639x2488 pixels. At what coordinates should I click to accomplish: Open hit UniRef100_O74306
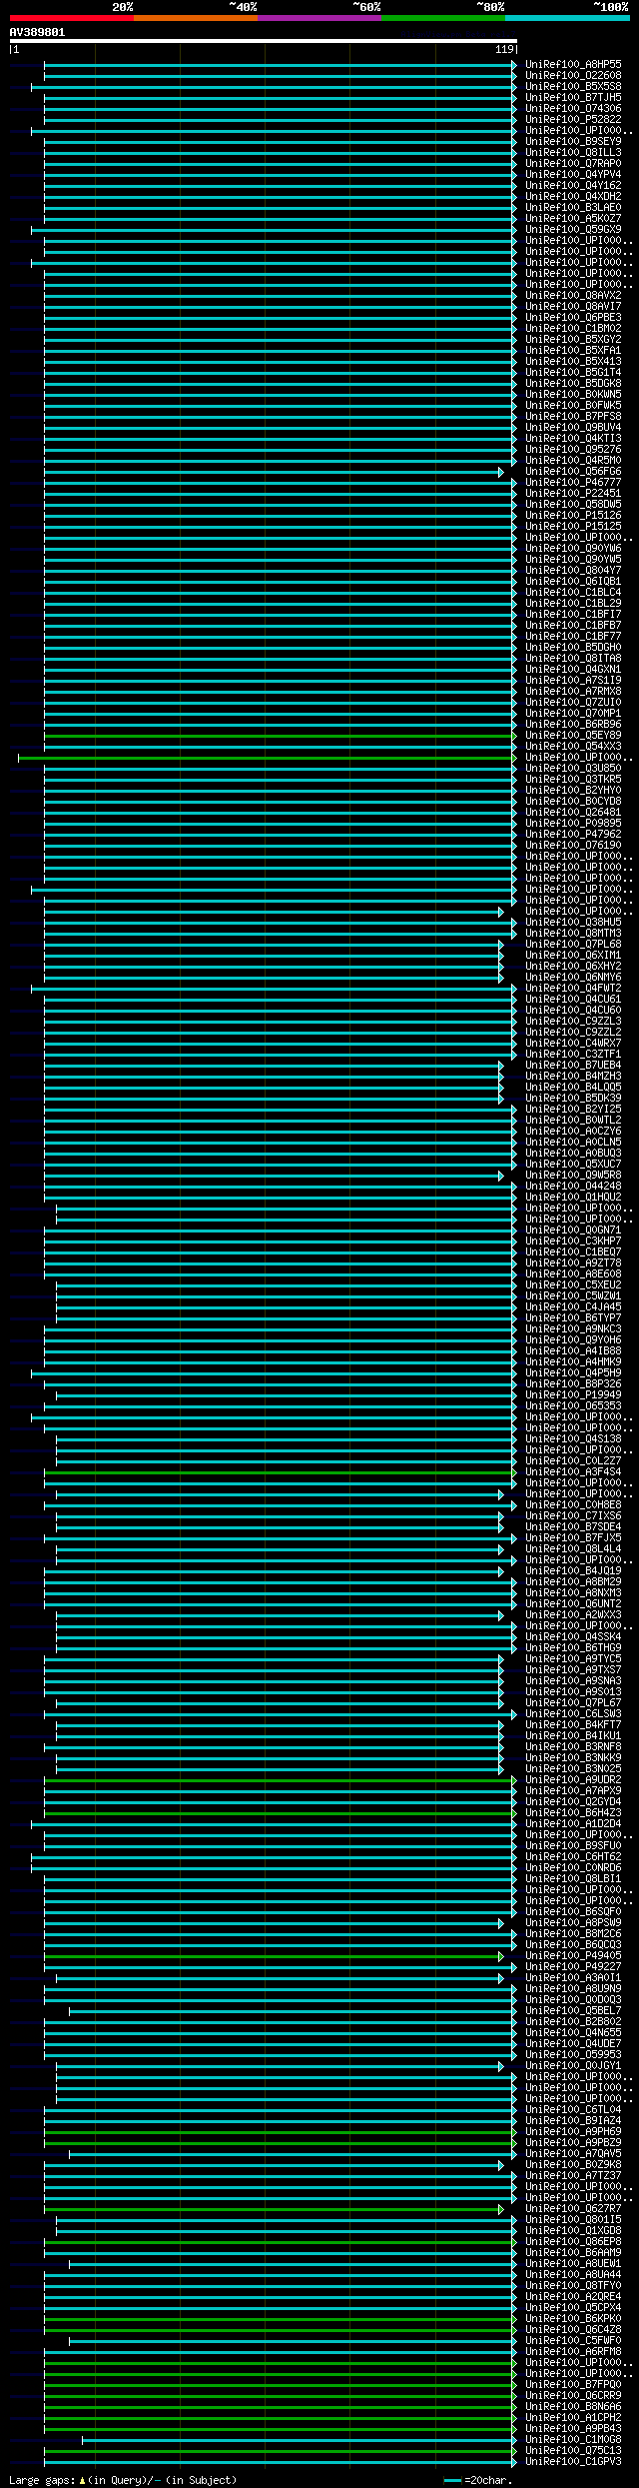click(x=573, y=108)
